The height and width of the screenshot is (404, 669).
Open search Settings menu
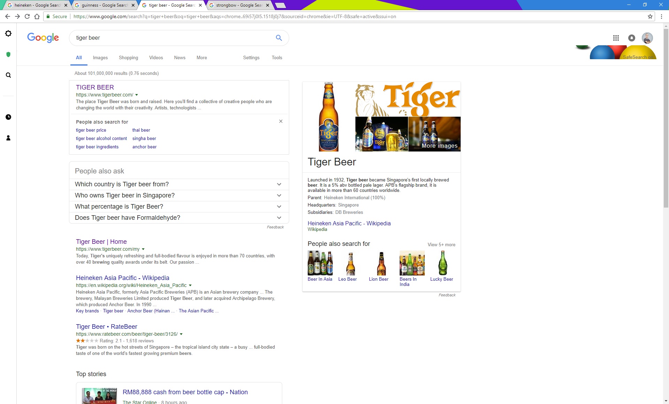tap(251, 58)
